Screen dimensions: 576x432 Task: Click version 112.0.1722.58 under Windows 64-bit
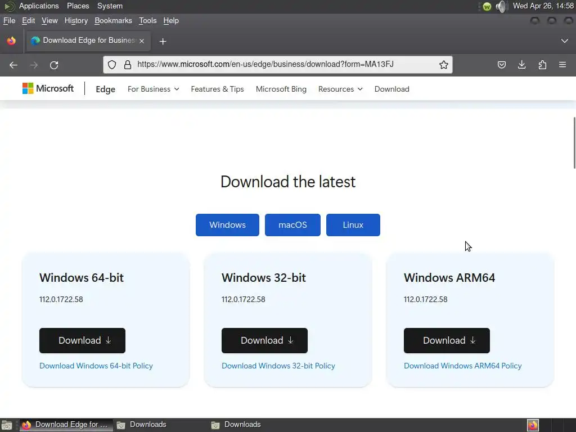[61, 299]
